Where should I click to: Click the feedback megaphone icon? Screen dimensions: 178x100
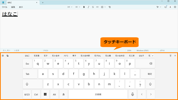pos(166,7)
